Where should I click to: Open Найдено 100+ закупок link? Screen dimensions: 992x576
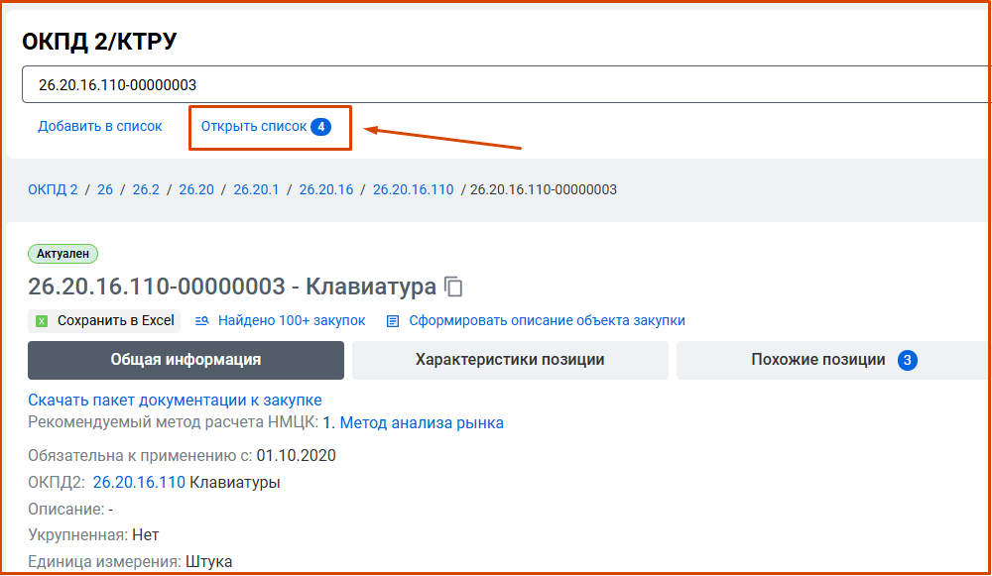[x=292, y=321]
